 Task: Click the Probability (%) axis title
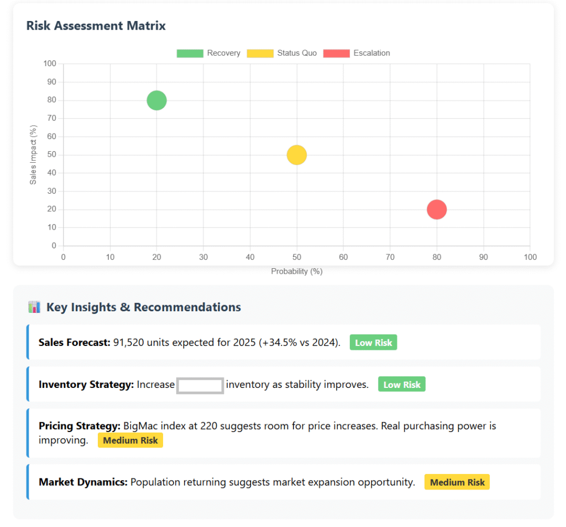coord(297,272)
